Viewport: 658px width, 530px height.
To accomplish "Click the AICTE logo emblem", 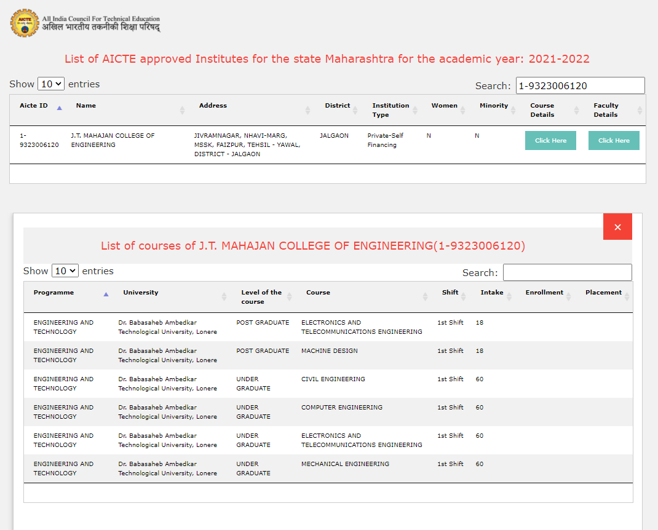I will click(x=25, y=23).
